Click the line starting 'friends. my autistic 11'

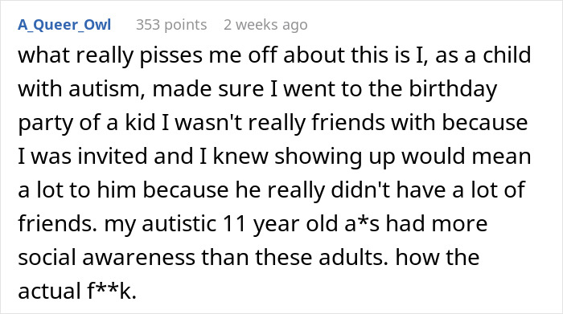pyautogui.click(x=253, y=224)
